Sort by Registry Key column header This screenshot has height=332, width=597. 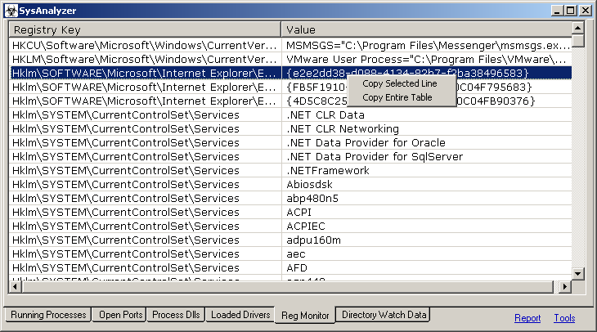pyautogui.click(x=145, y=29)
